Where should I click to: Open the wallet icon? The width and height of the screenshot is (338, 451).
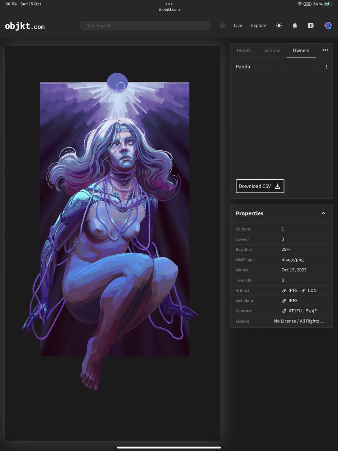coord(311,26)
